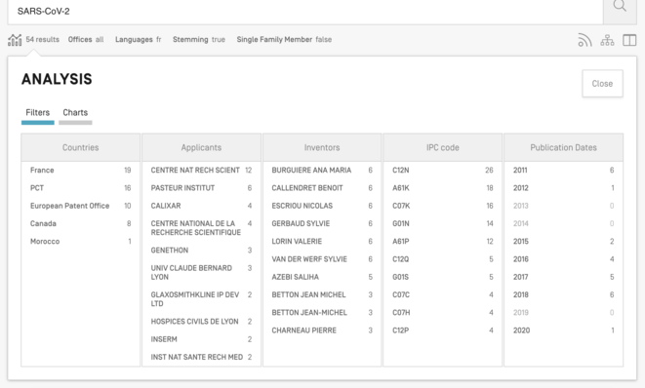Subscribe via the RSS feed icon
Screen dimensions: 645x388
point(585,40)
